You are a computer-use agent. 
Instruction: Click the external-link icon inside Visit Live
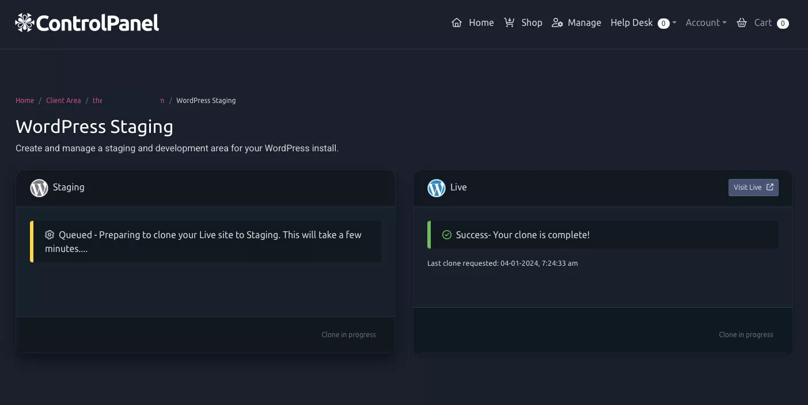(x=771, y=187)
